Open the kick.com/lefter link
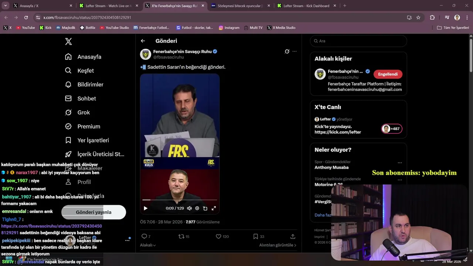This screenshot has width=473, height=266. pyautogui.click(x=338, y=132)
